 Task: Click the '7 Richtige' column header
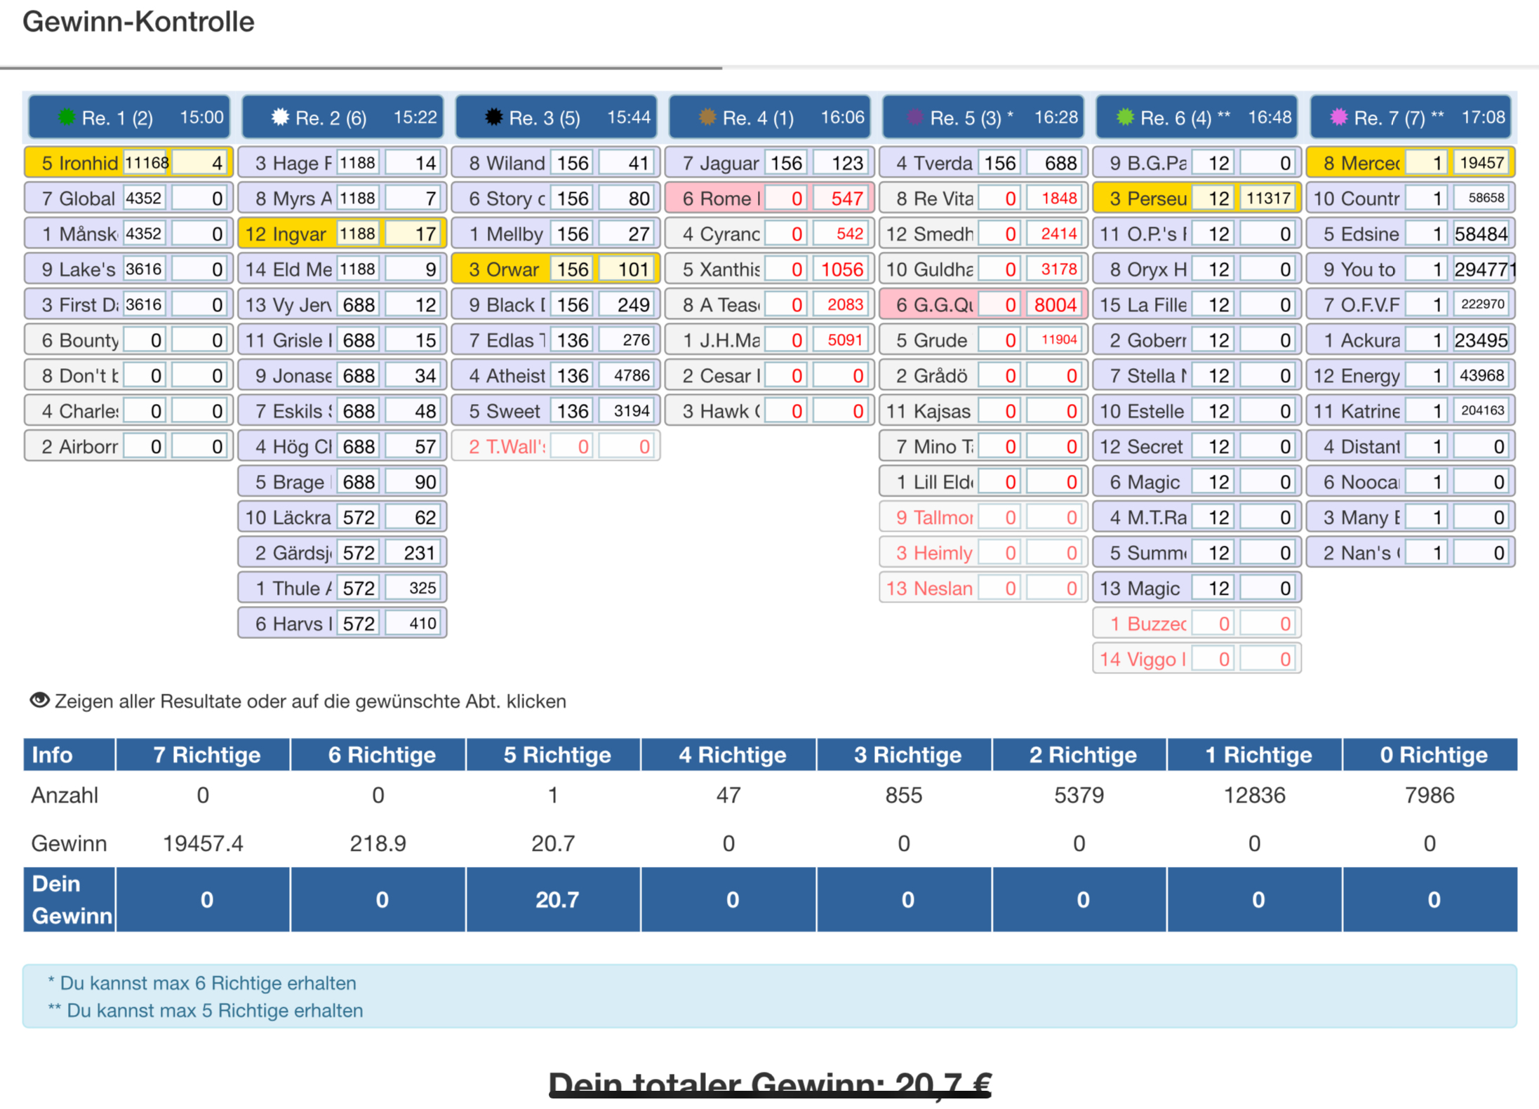(203, 754)
